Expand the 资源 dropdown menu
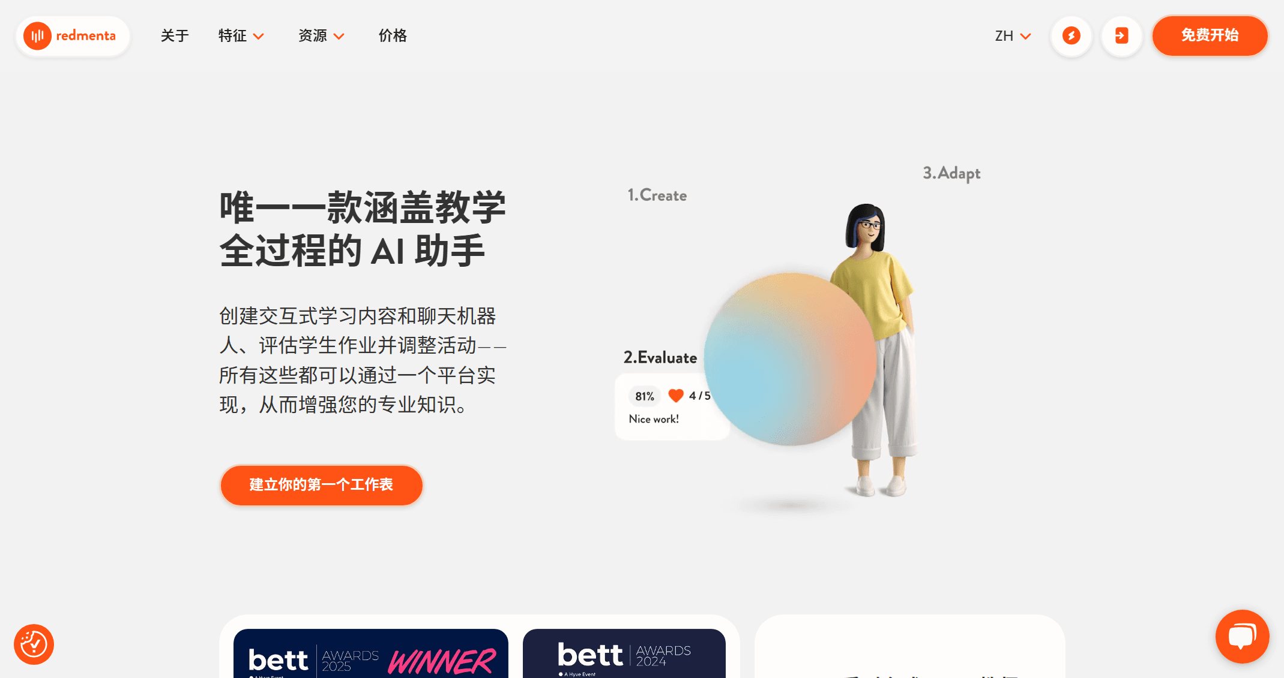This screenshot has width=1284, height=678. pyautogui.click(x=321, y=36)
